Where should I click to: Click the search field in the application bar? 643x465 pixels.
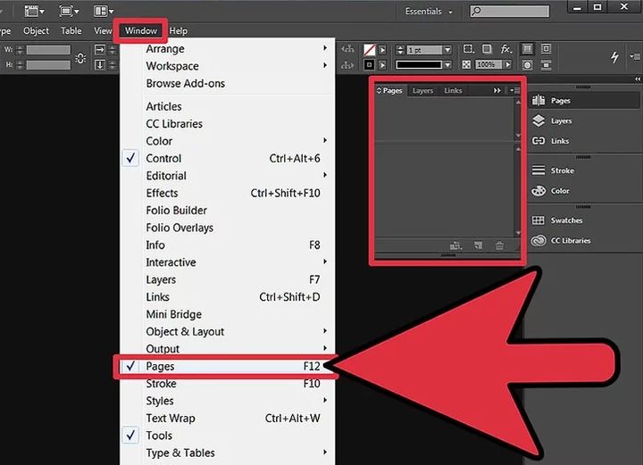tap(509, 11)
